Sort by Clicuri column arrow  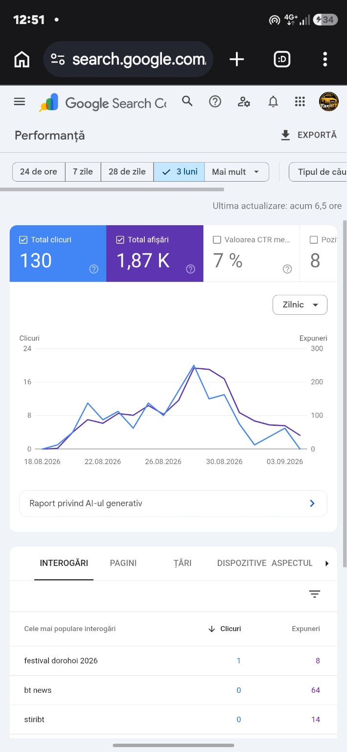pyautogui.click(x=212, y=629)
